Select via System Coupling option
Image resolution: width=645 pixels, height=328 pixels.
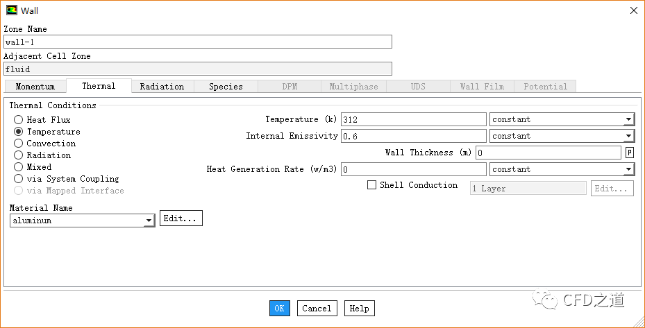coord(19,179)
